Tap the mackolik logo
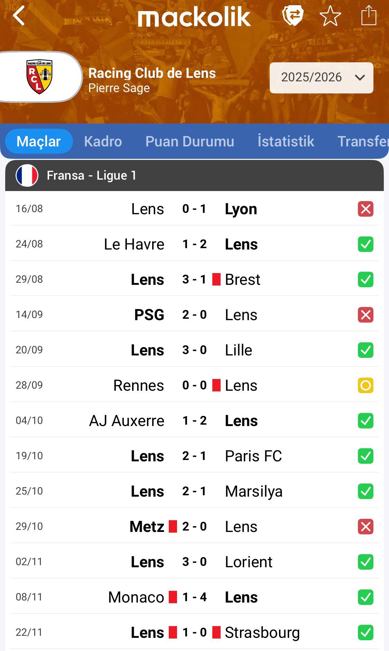This screenshot has height=651, width=389. pyautogui.click(x=194, y=17)
